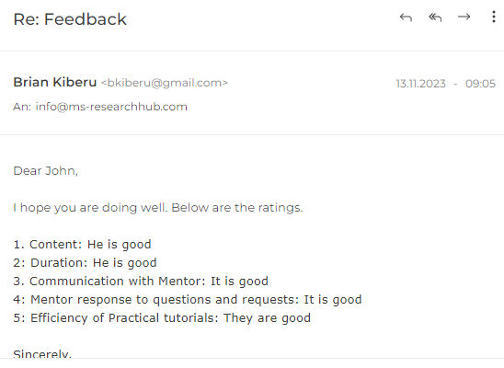Screen dimensions: 504x368
Task: Click the 'I hope you are doing well' sentence
Action: pyautogui.click(x=90, y=208)
